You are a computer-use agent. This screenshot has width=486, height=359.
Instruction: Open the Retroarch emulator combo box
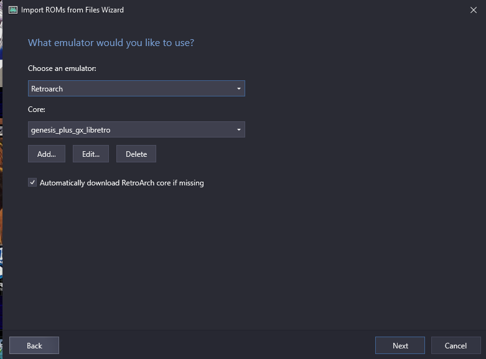pyautogui.click(x=136, y=89)
